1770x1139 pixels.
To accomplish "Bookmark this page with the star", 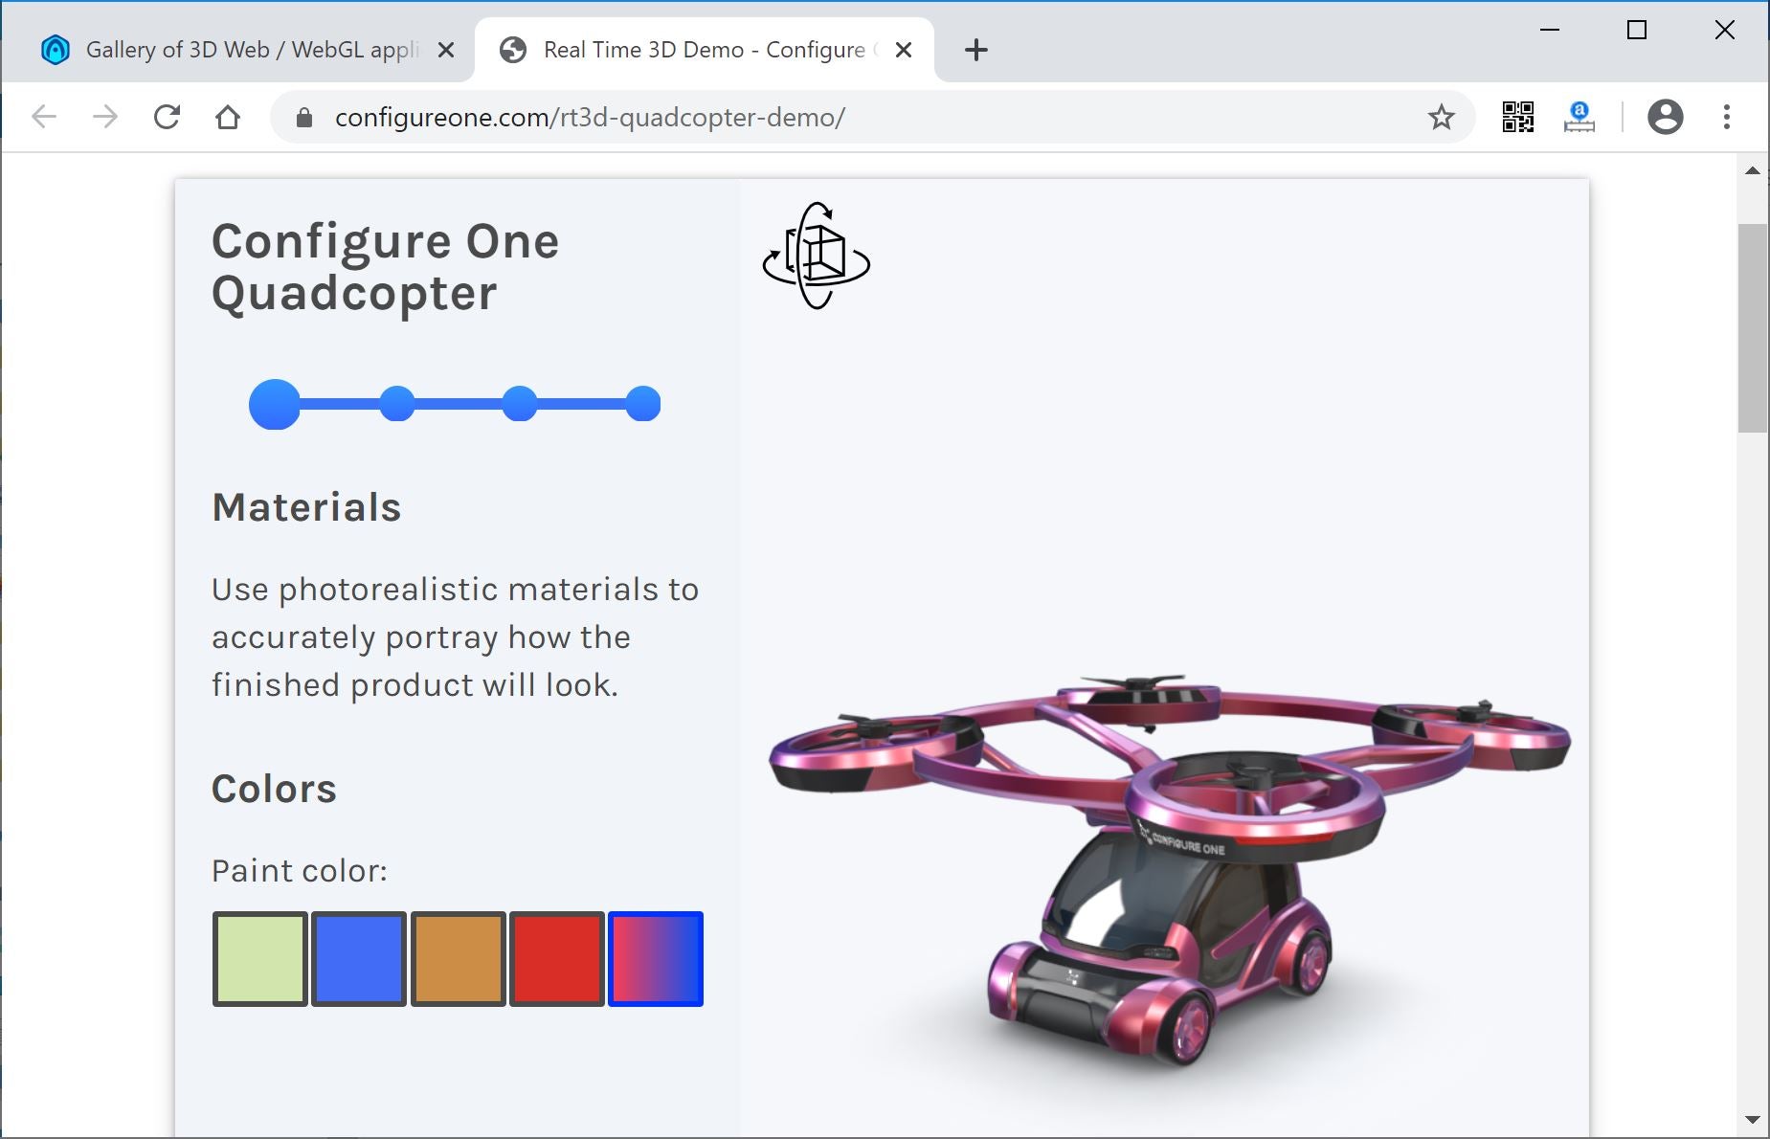I will 1441,117.
